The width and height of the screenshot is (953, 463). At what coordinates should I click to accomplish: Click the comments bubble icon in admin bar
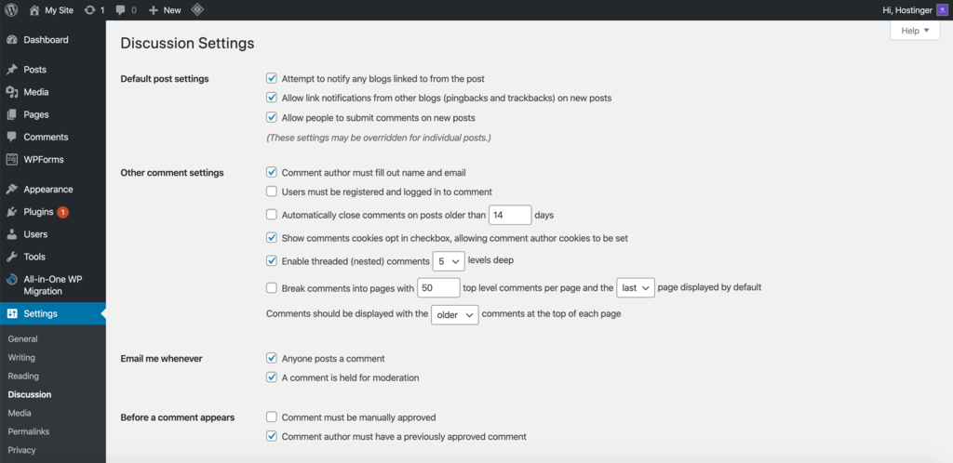pos(121,9)
